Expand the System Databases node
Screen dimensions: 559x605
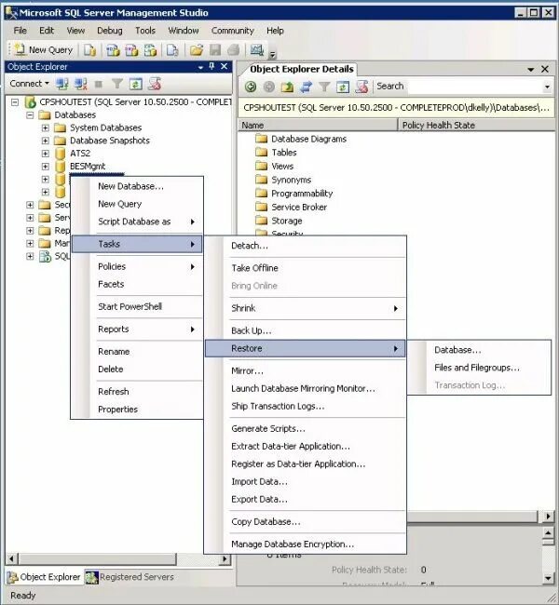[x=46, y=128]
